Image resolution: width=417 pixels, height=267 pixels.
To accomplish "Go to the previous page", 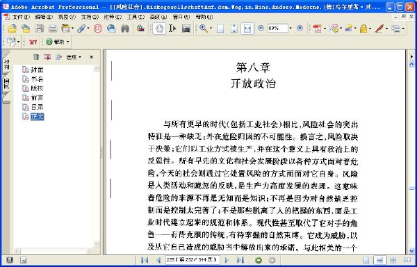I will click(x=158, y=260).
